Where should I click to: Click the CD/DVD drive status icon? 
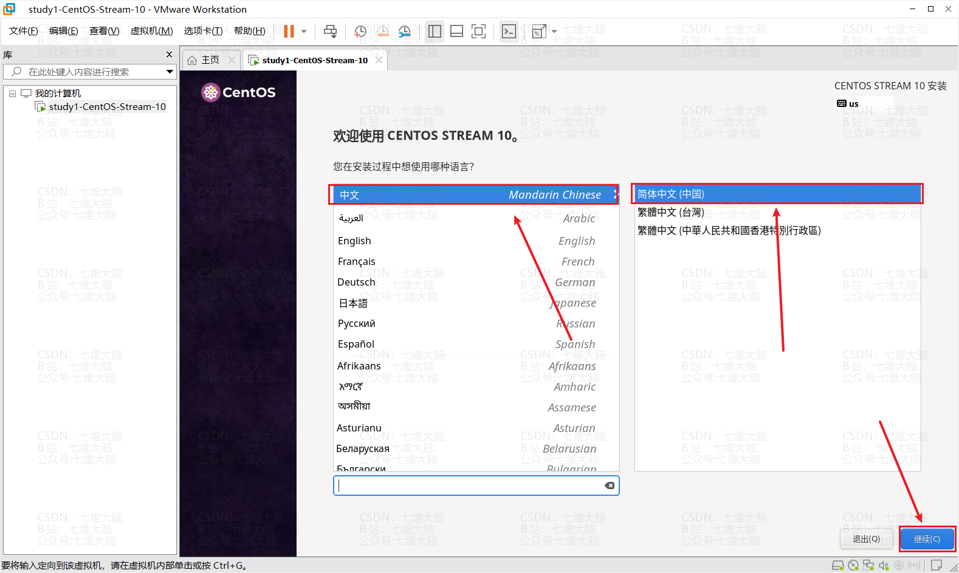853,565
